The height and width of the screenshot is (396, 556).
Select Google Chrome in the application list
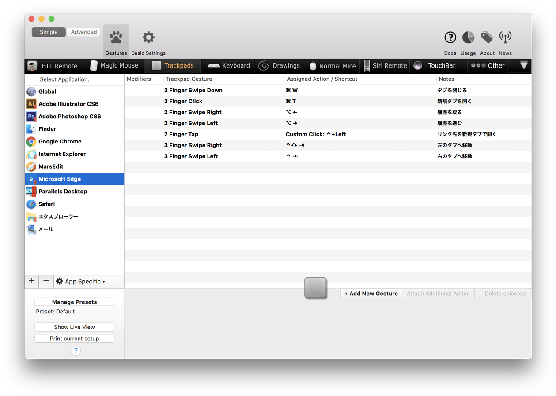point(60,142)
